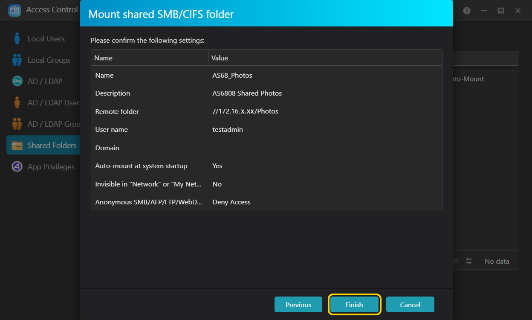This screenshot has height=320, width=532.
Task: Click the Shared Folders folder icon
Action: [x=17, y=145]
